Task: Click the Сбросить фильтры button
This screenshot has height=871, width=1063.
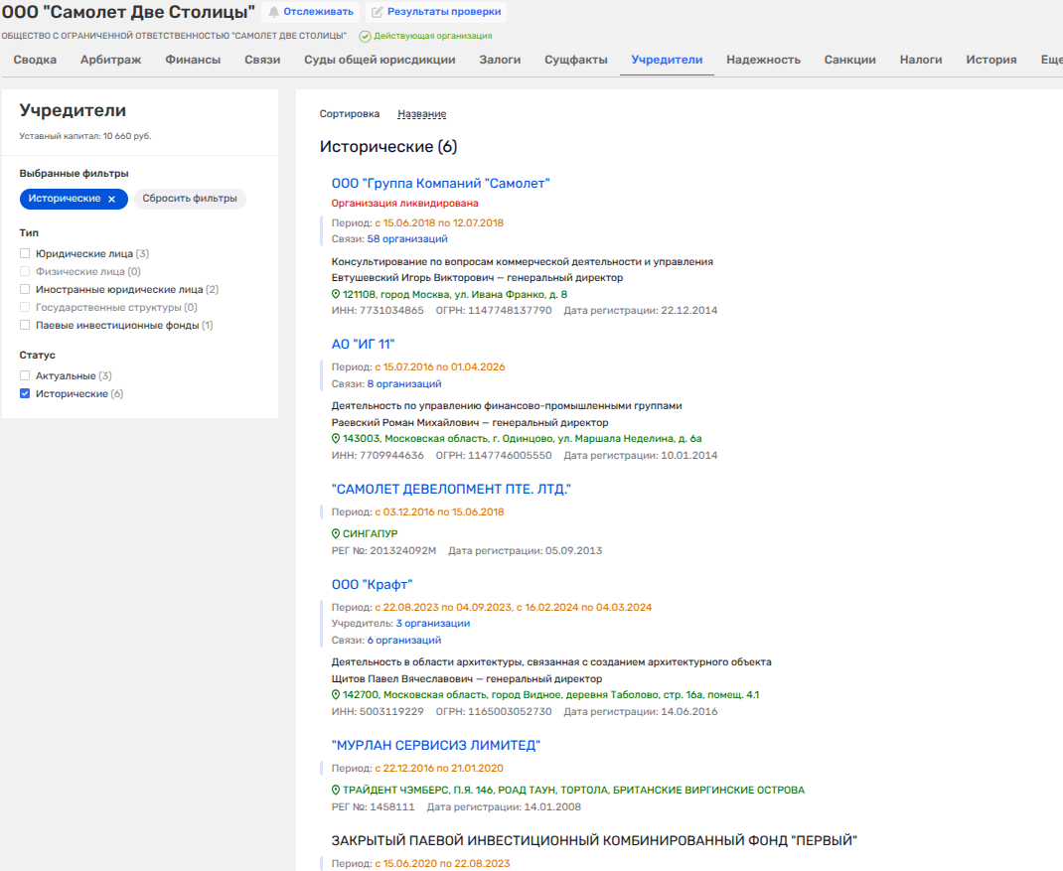Action: [x=190, y=199]
